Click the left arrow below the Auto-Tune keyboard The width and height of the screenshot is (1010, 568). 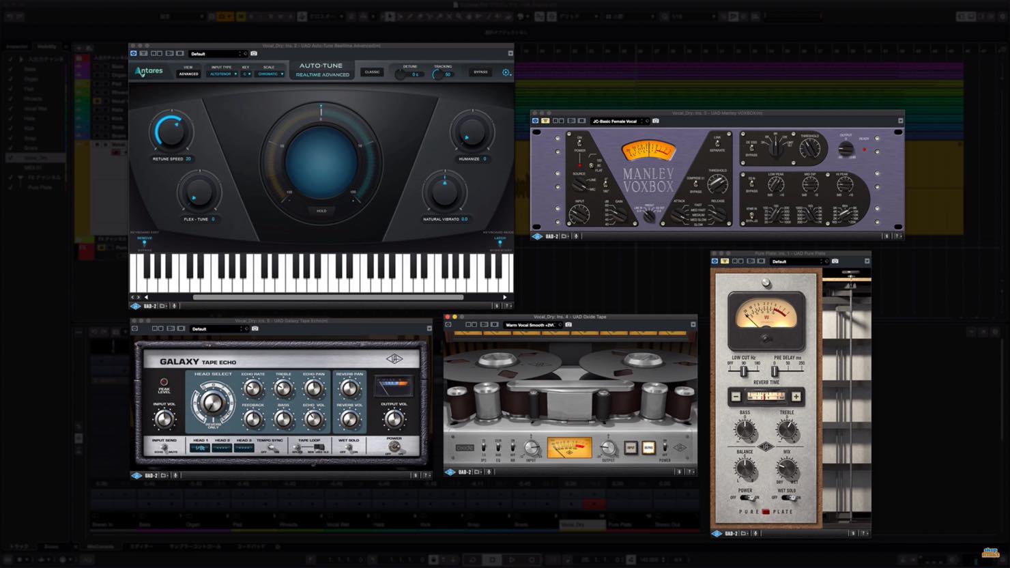click(146, 297)
